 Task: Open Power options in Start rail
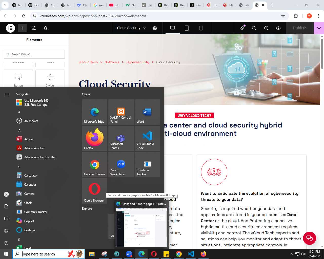coord(6,243)
